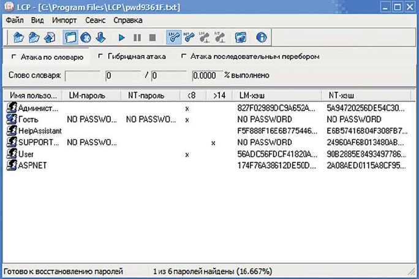Toggle the highlighted LM key icon
The height and width of the screenshot is (279, 419).
coord(174,37)
